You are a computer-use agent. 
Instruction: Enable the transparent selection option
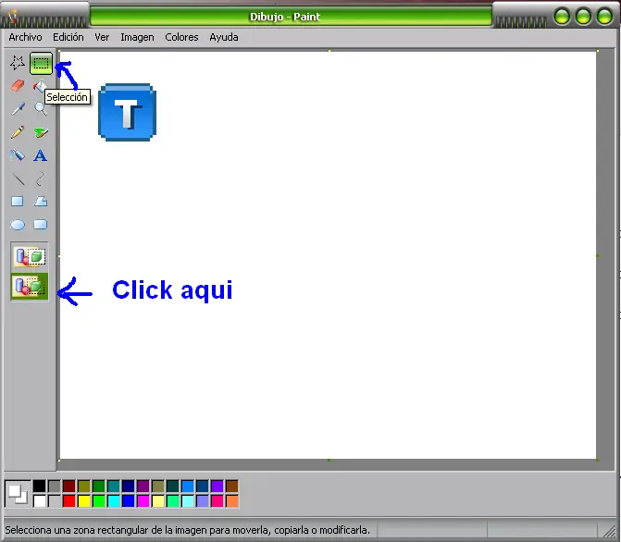point(30,286)
